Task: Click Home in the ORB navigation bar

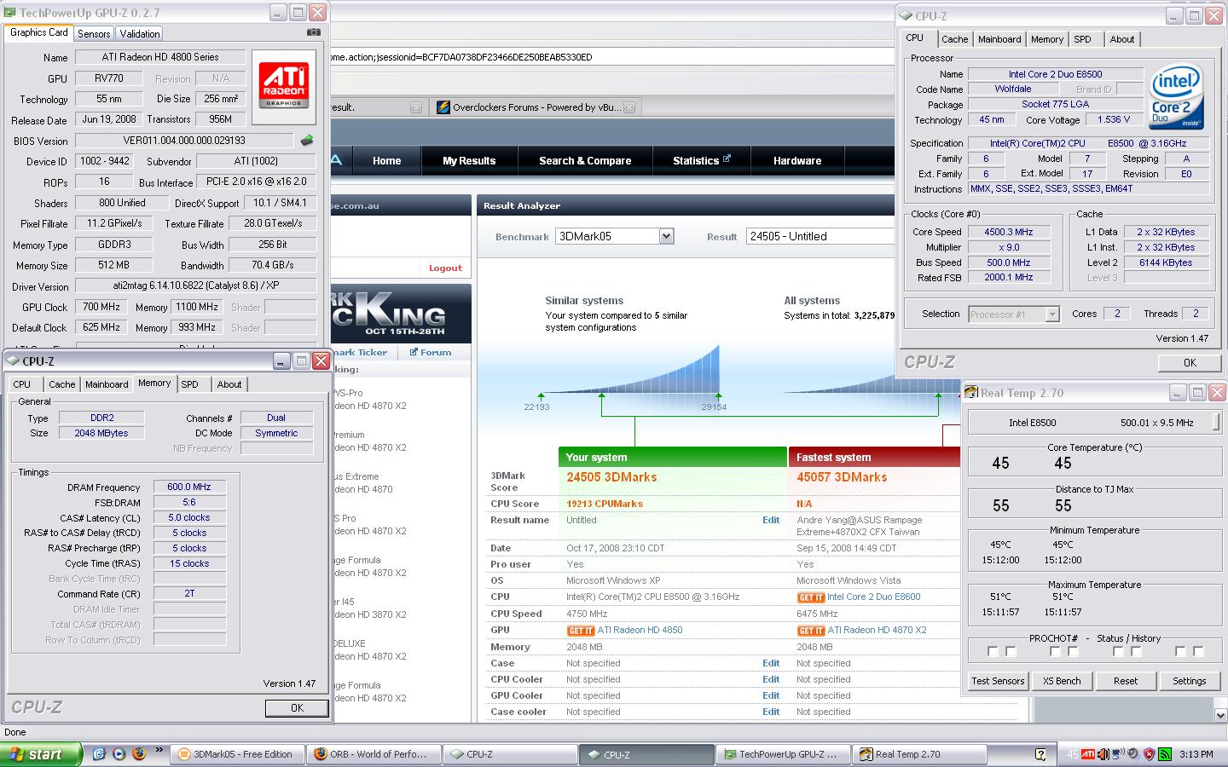Action: point(386,160)
